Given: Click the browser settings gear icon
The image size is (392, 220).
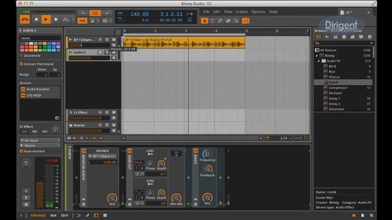Looking at the screenshot, I should [369, 37].
